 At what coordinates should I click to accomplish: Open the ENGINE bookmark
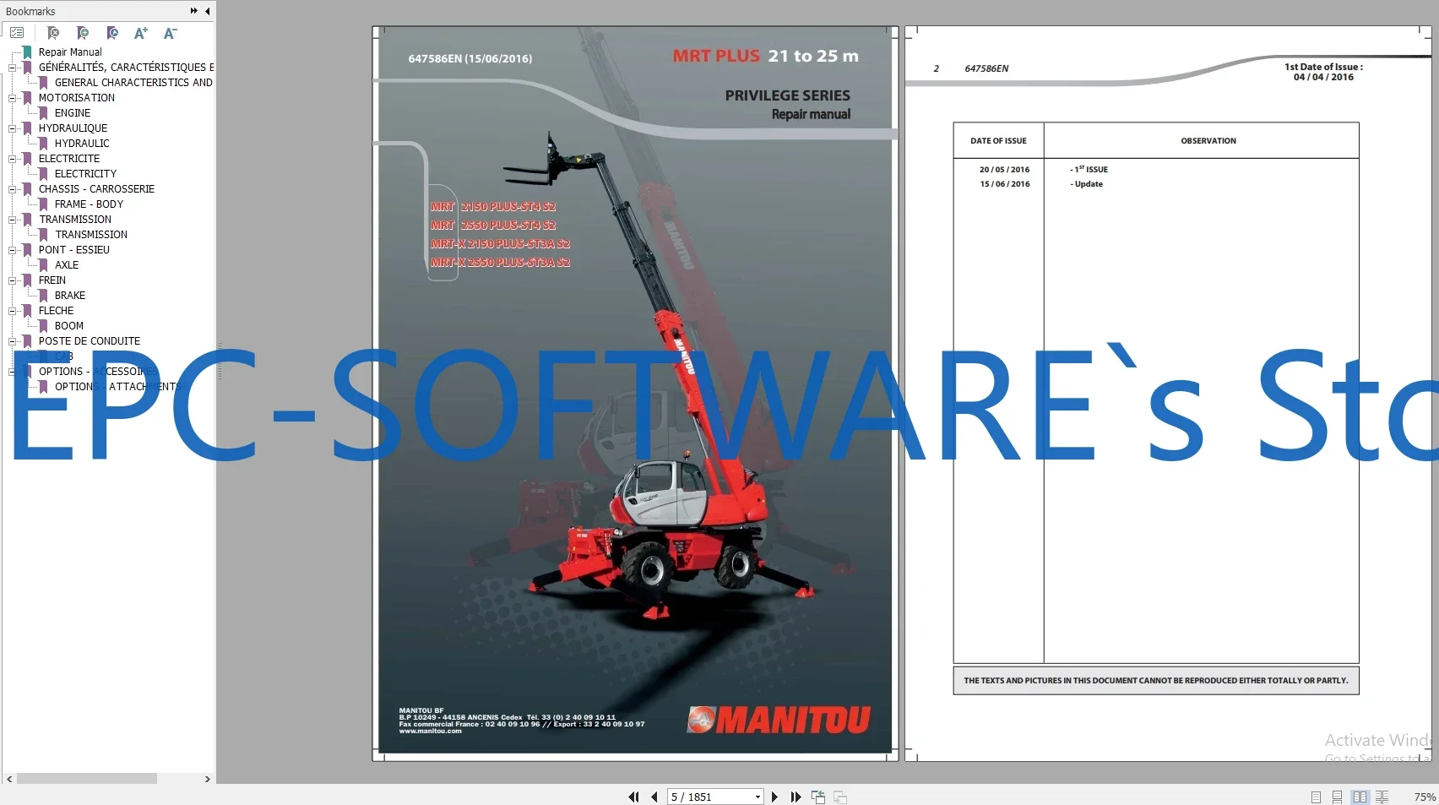(x=73, y=113)
